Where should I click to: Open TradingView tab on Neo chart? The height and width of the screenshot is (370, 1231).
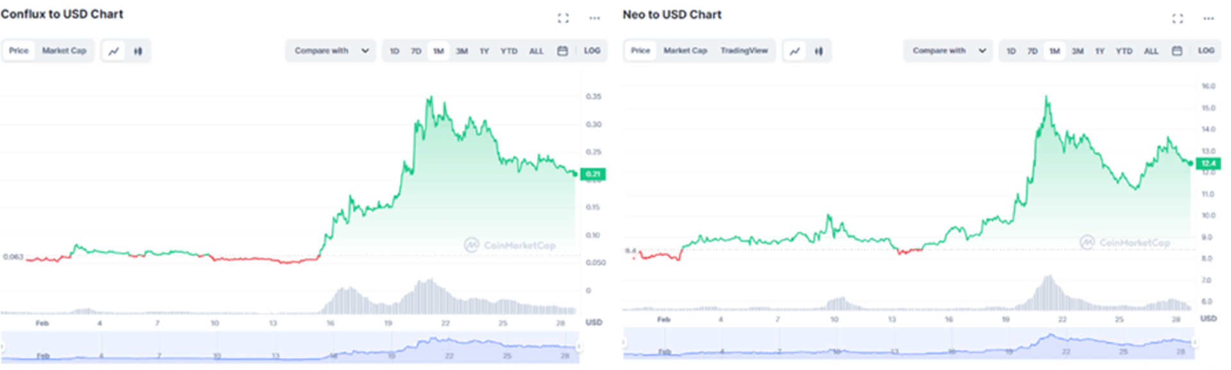coord(744,51)
